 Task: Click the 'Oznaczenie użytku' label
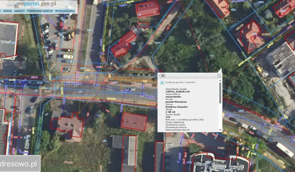(175, 124)
